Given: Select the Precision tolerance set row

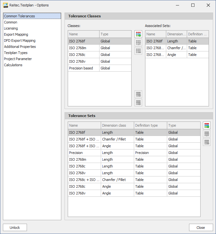Looking at the screenshot, I should point(84,153).
